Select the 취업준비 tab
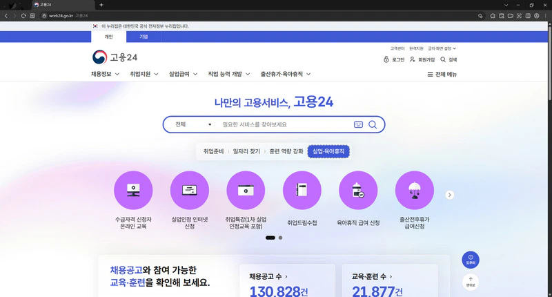Viewport: 552px width, 297px height. [x=213, y=151]
